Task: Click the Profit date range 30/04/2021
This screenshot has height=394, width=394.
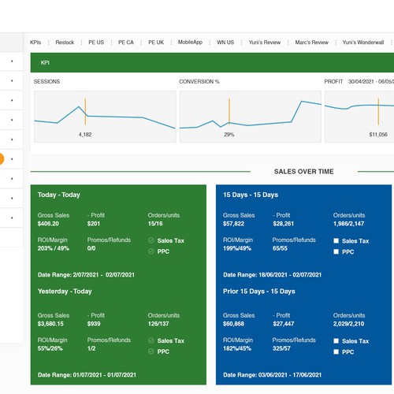Action: point(371,81)
